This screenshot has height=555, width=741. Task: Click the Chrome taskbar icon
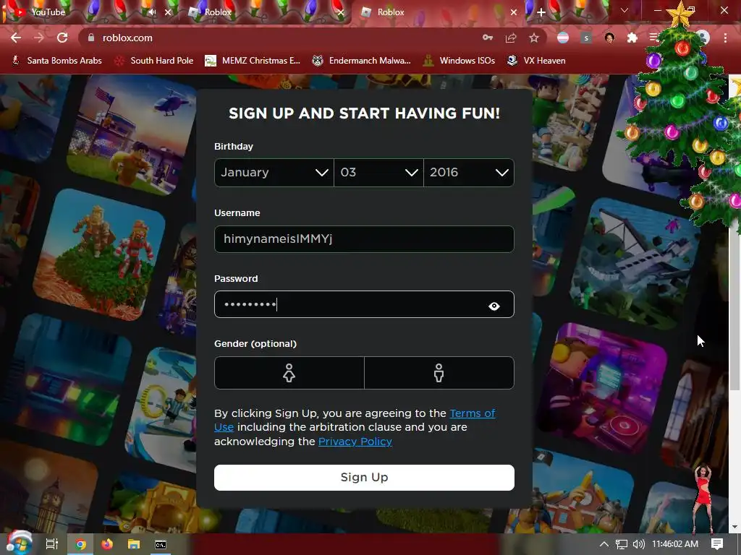click(x=80, y=544)
